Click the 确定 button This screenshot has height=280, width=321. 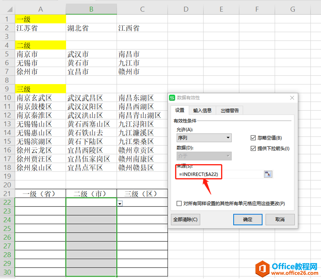click(248, 220)
